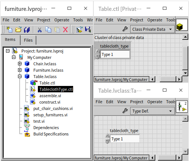The height and width of the screenshot is (161, 189).
Task: Click scroll down arrow in Table.ctl window
Action: coord(185,73)
